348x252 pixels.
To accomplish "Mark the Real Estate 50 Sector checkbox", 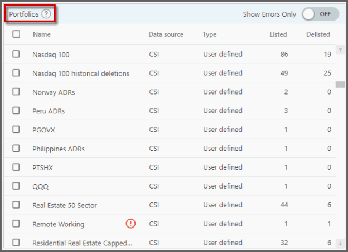I will [x=16, y=205].
